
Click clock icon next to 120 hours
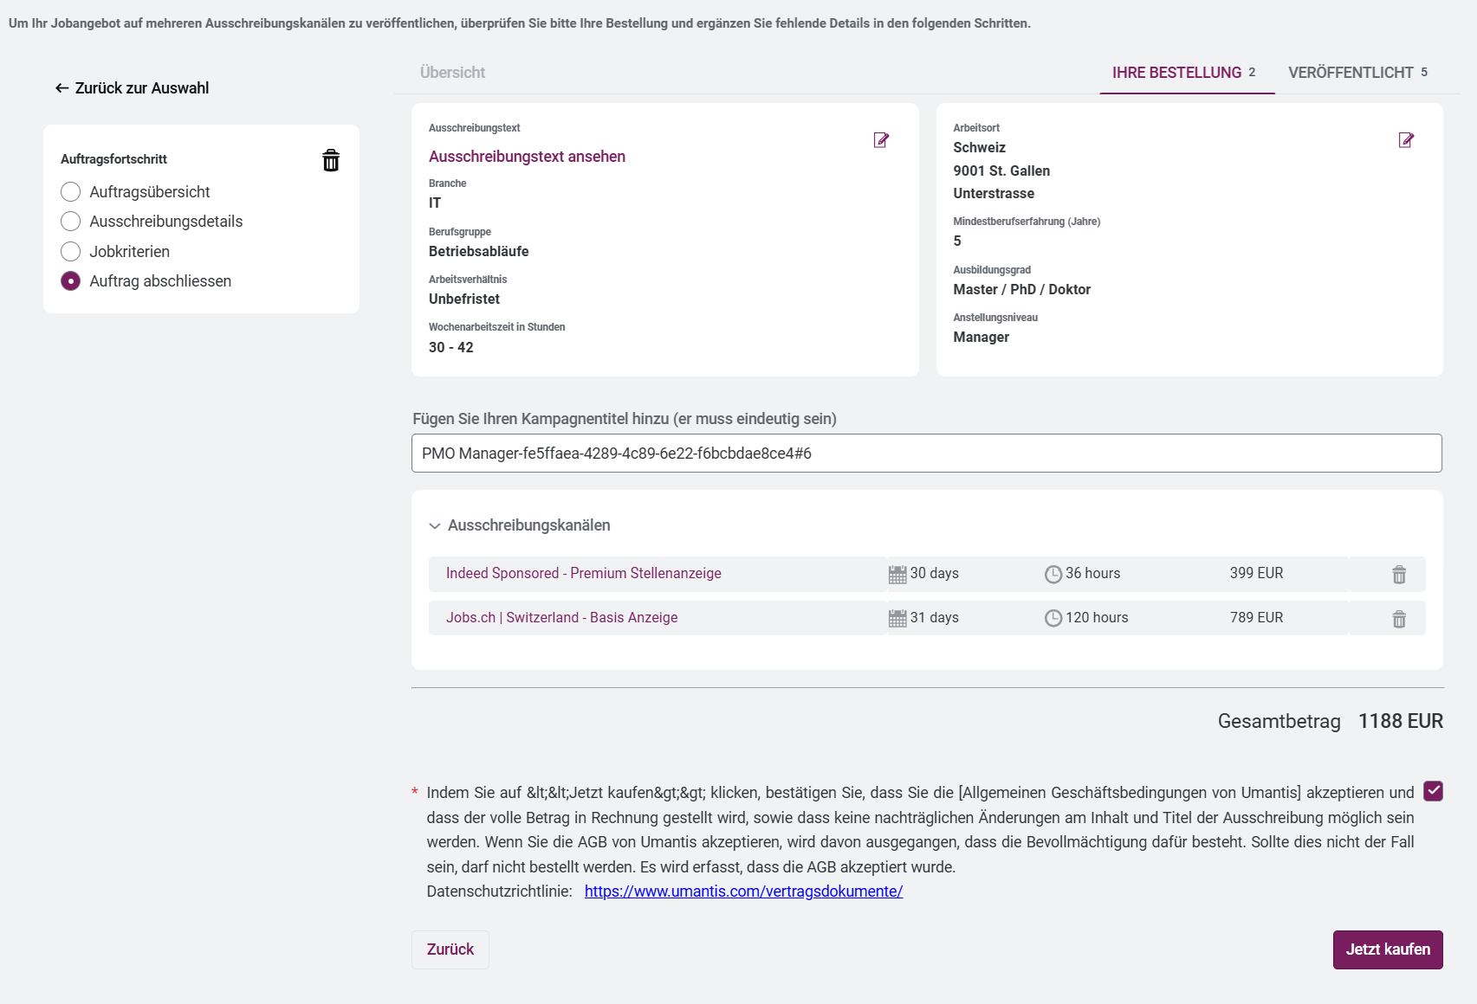(x=1053, y=618)
